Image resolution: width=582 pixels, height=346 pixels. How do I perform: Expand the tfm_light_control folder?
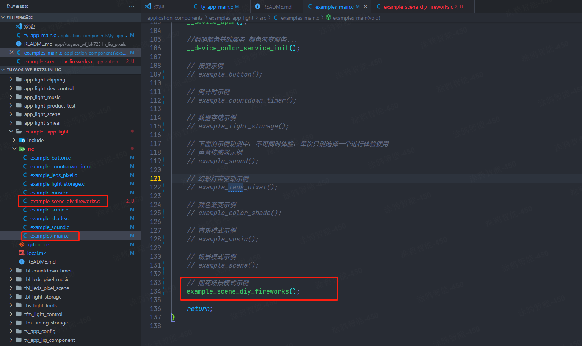11,314
